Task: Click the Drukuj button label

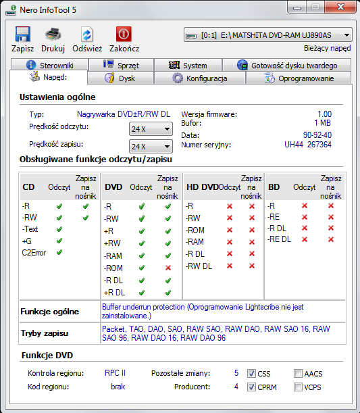Action: pyautogui.click(x=53, y=49)
